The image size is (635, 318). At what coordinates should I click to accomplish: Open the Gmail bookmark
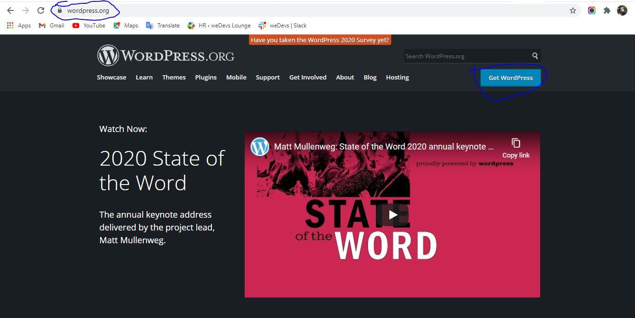52,26
